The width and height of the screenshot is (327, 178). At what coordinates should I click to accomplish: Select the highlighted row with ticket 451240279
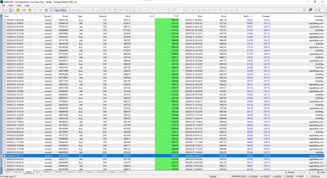tap(163, 156)
